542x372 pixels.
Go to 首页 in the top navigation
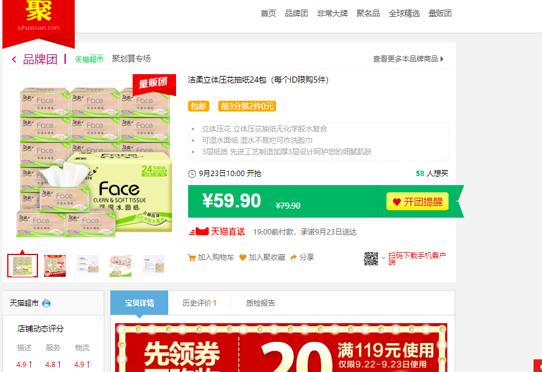tap(268, 13)
